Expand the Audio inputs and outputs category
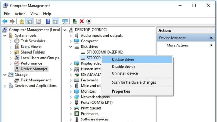 coord(71,36)
